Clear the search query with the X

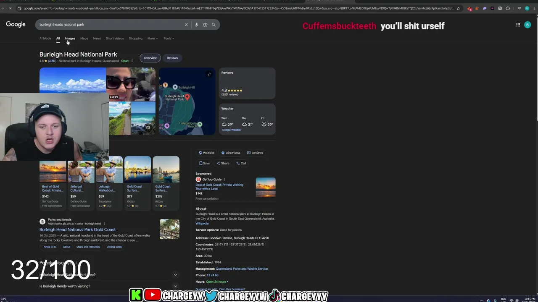coord(186,25)
